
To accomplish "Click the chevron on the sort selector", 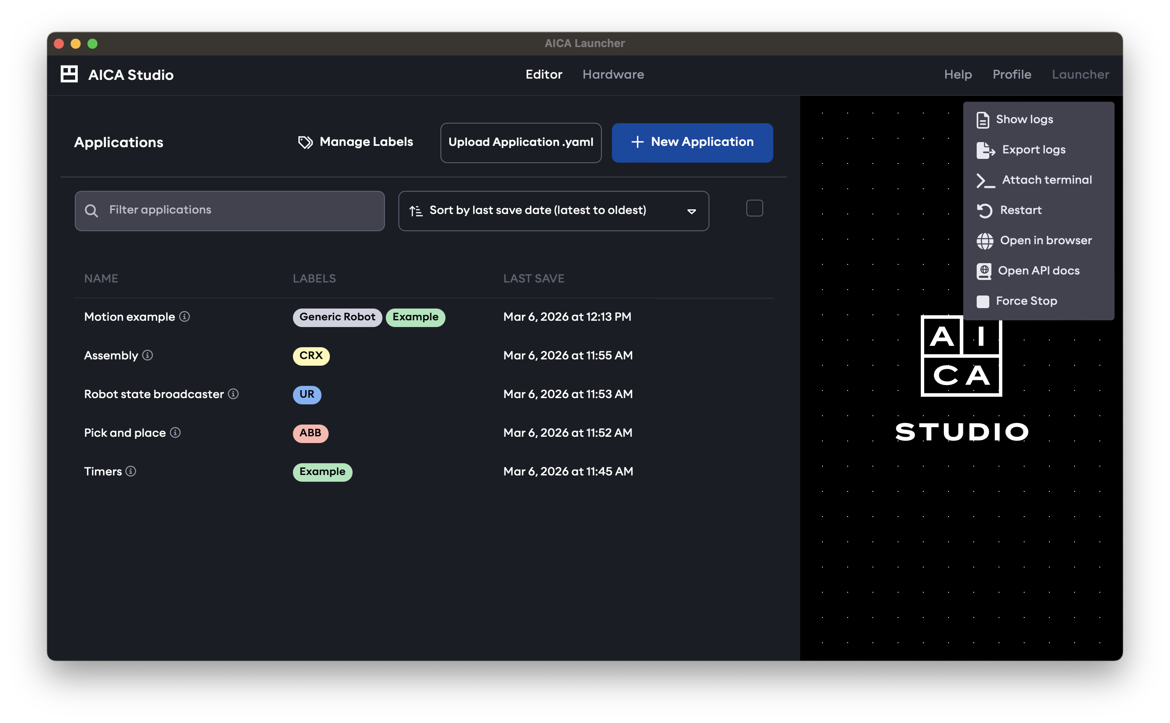I will [692, 211].
